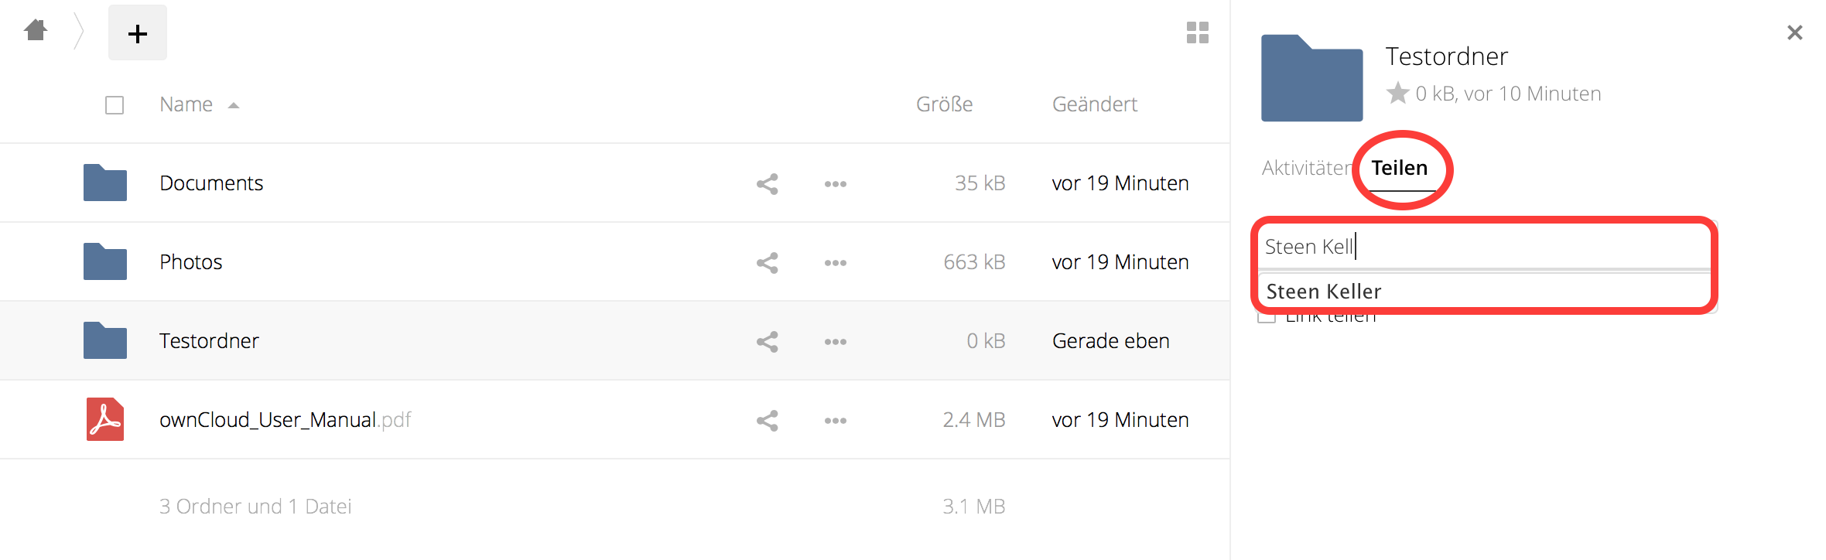Image resolution: width=1826 pixels, height=560 pixels.
Task: Select the Teilen tab
Action: click(1399, 168)
